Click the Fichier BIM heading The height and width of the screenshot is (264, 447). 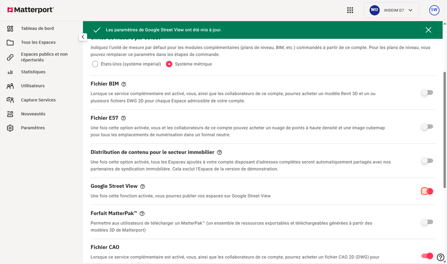[105, 84]
